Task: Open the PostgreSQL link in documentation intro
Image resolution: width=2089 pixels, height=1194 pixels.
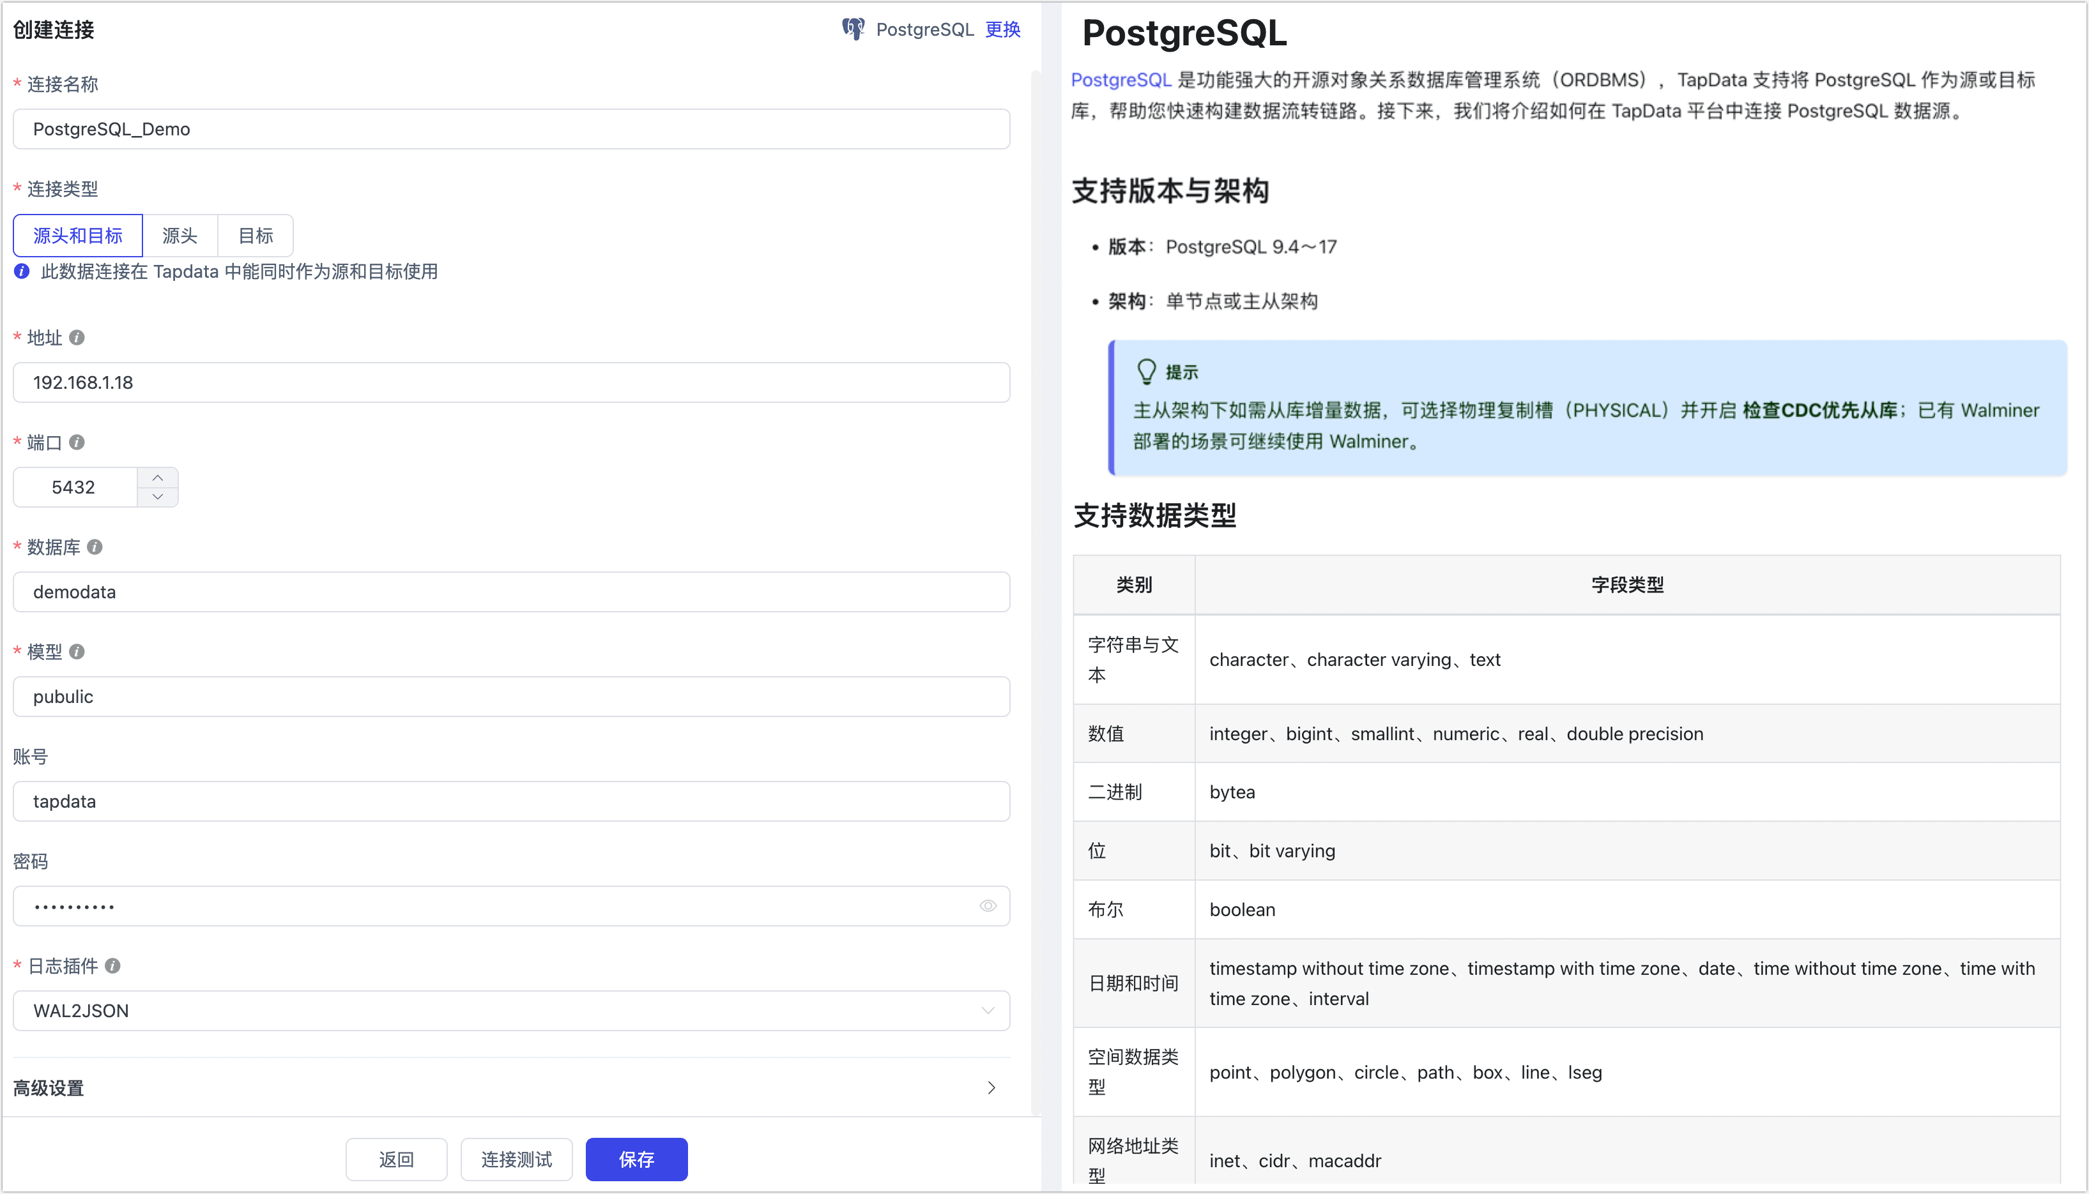Action: tap(1121, 80)
